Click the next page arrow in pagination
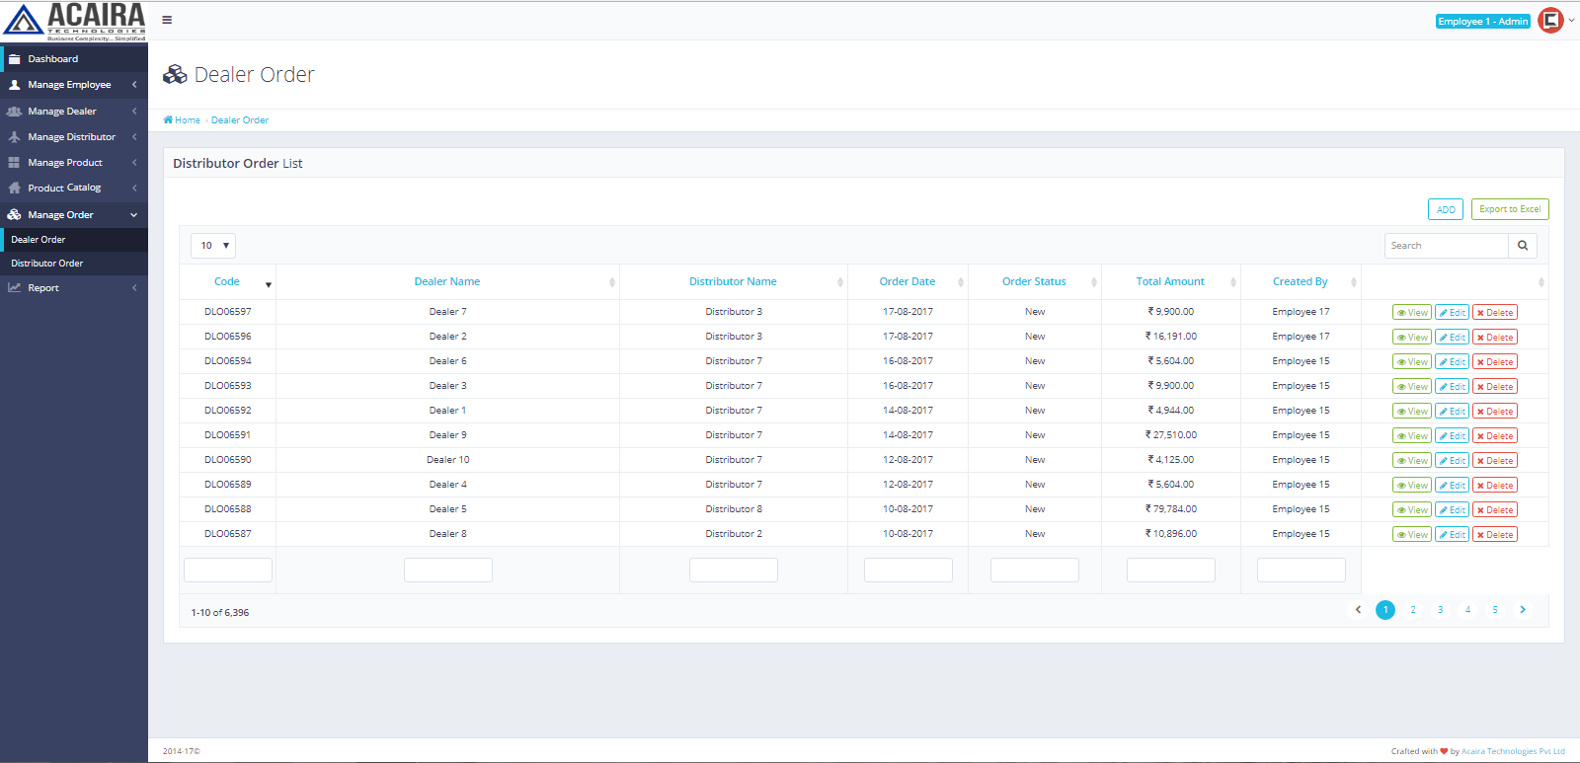 (1522, 610)
